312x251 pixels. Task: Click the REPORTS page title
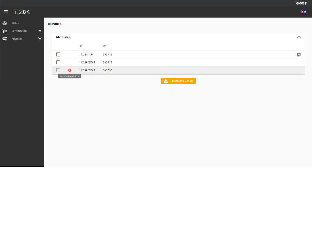click(55, 24)
